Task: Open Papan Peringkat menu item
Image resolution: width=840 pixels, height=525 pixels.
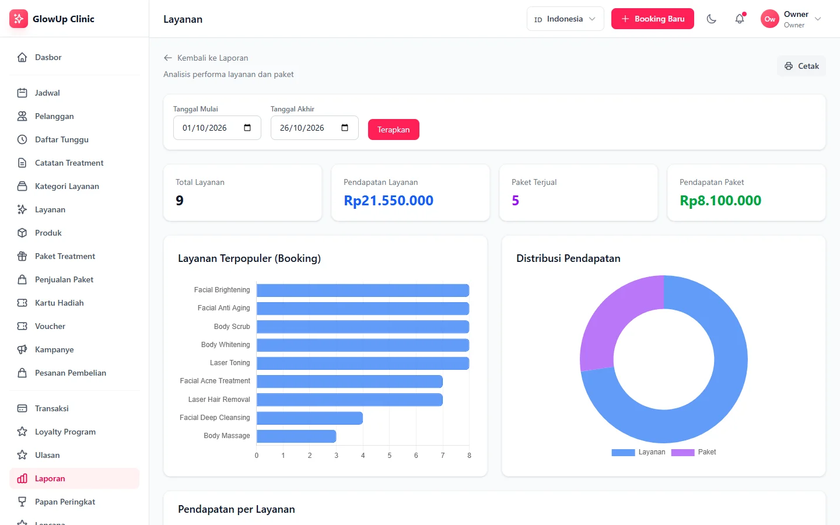Action: [75, 502]
